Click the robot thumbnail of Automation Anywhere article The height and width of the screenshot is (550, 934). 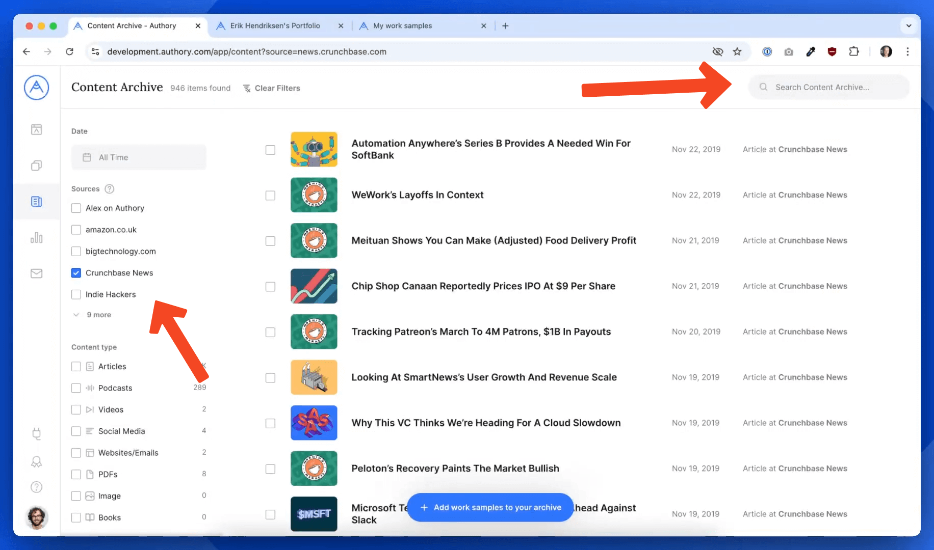(314, 149)
